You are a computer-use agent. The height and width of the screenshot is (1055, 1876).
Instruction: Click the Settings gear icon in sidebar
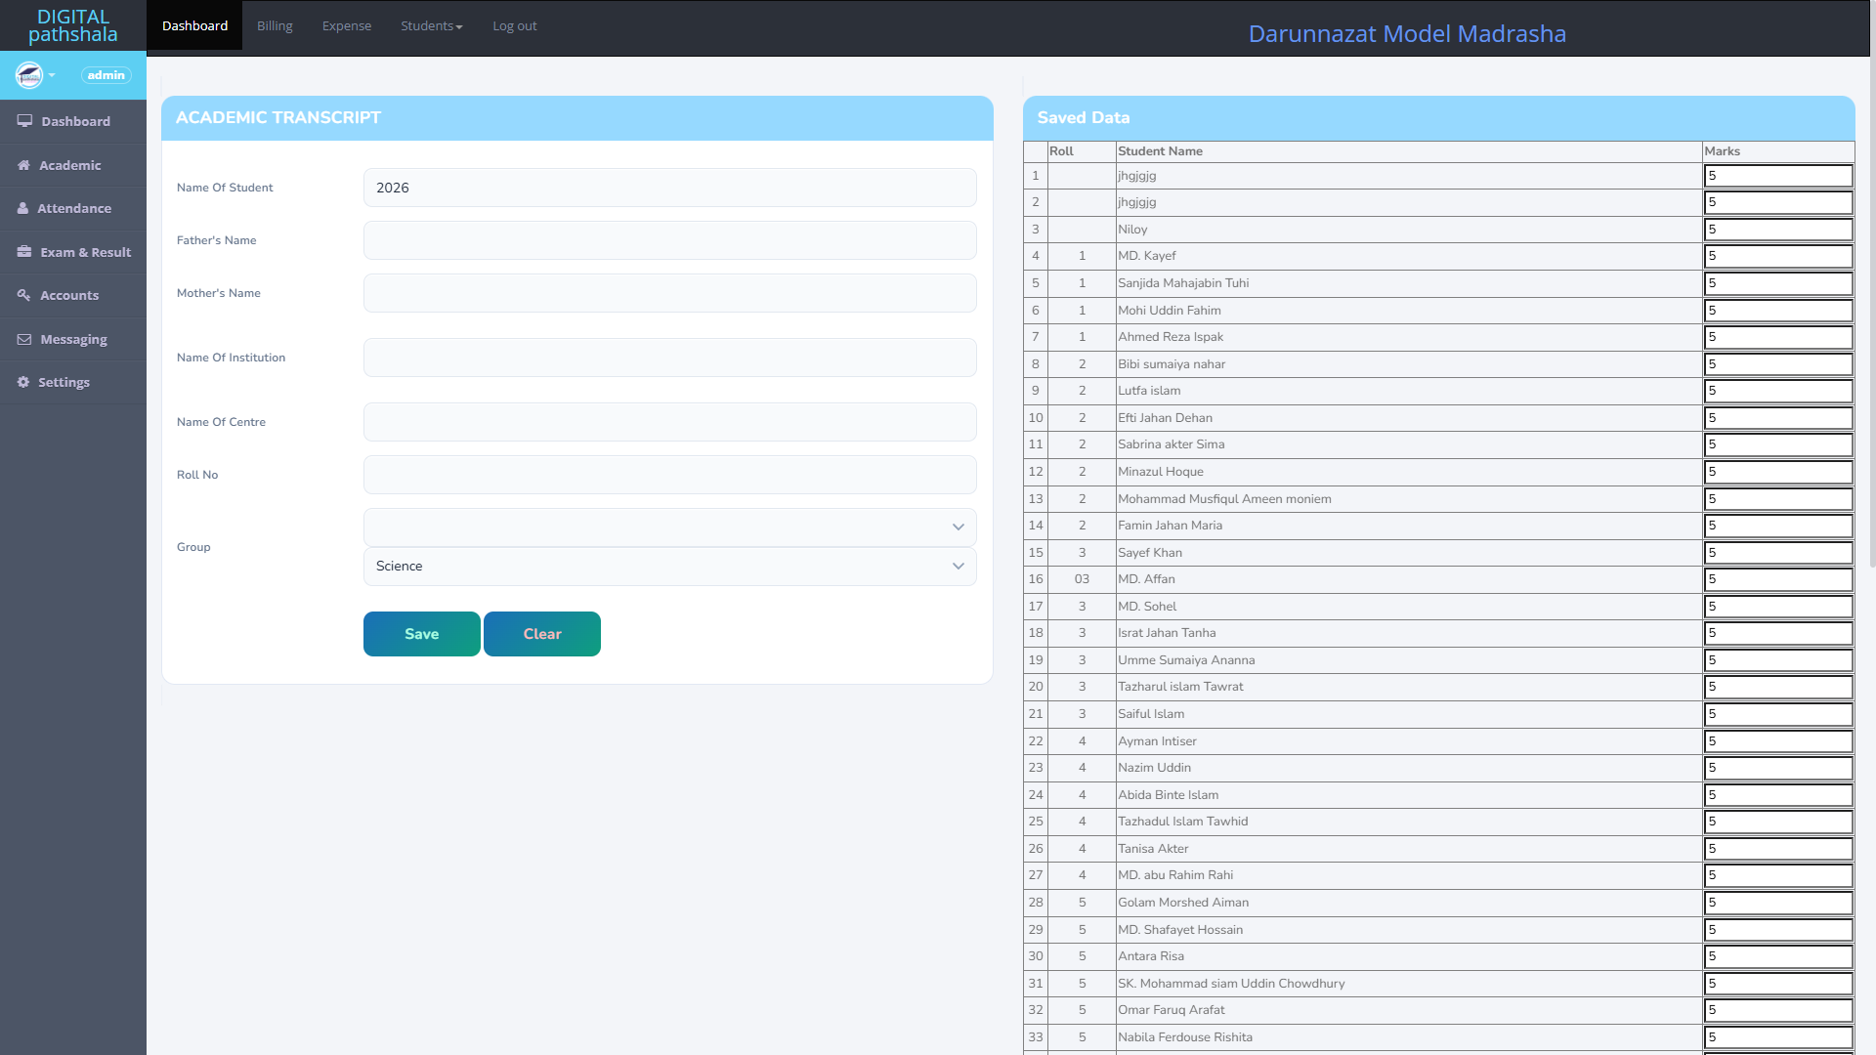pyautogui.click(x=23, y=382)
